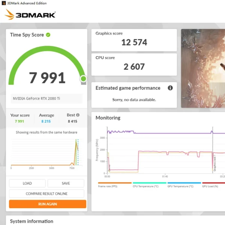Viewport: 225px width, 225px height.
Task: Click the SAVE button
Action: 66,183
